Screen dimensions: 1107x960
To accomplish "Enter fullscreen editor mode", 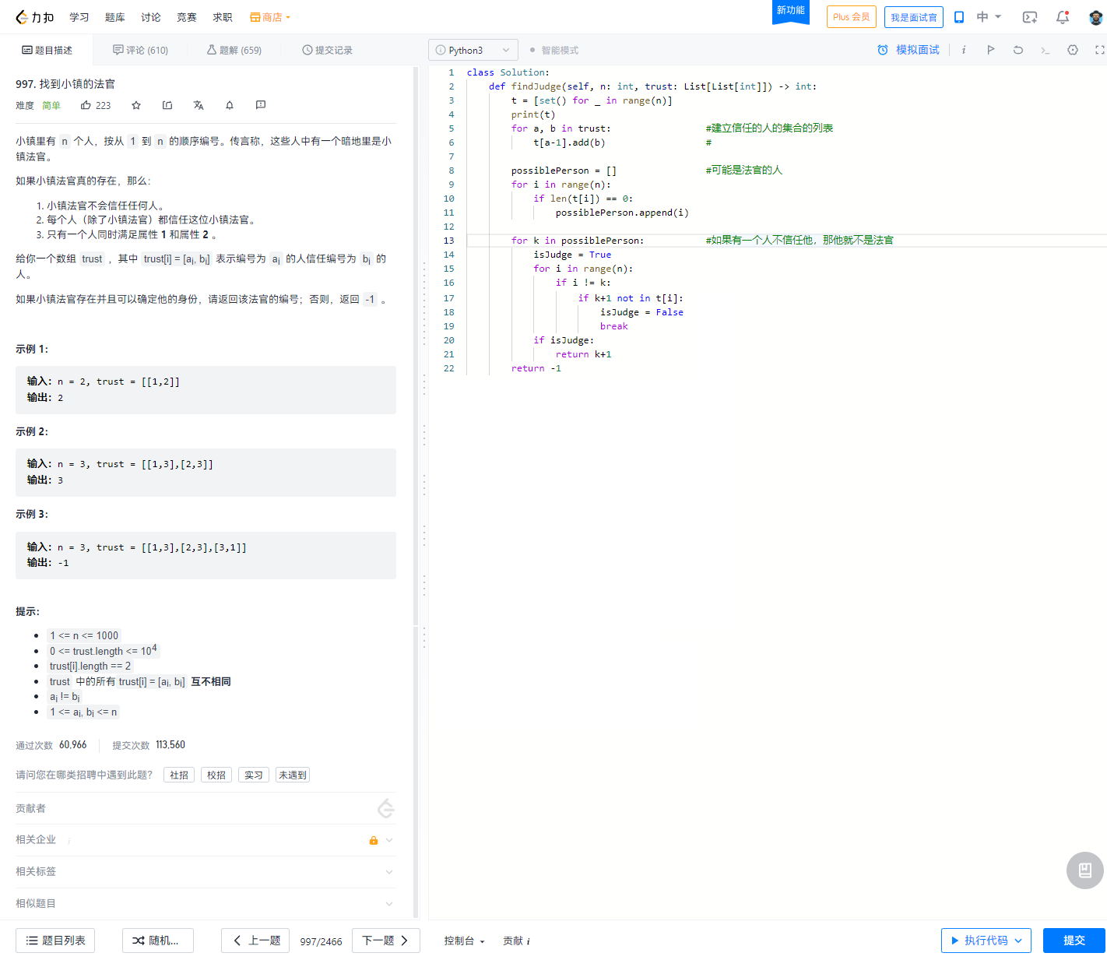I will click(1099, 50).
